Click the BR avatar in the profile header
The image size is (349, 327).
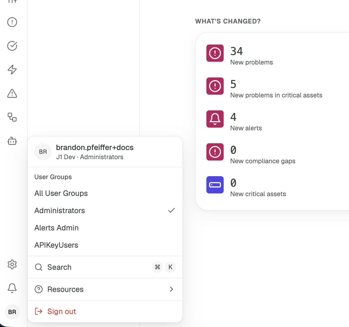43,152
